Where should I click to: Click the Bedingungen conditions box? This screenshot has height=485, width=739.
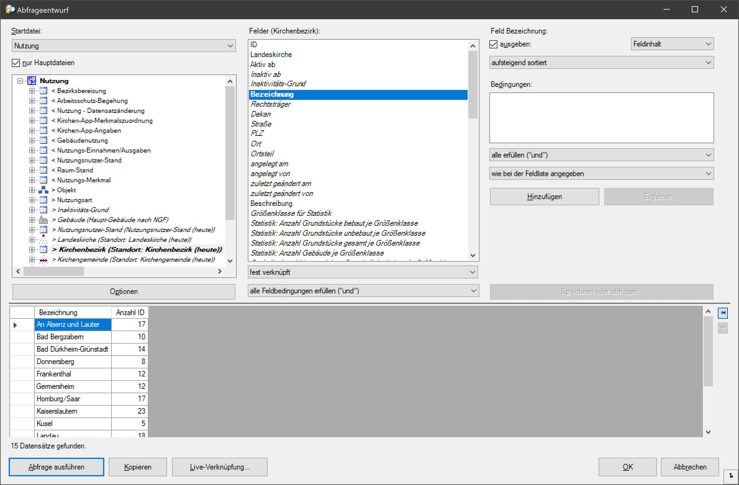coord(601,118)
